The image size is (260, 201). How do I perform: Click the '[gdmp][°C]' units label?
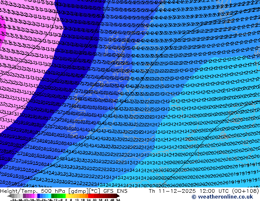[x=84, y=191]
